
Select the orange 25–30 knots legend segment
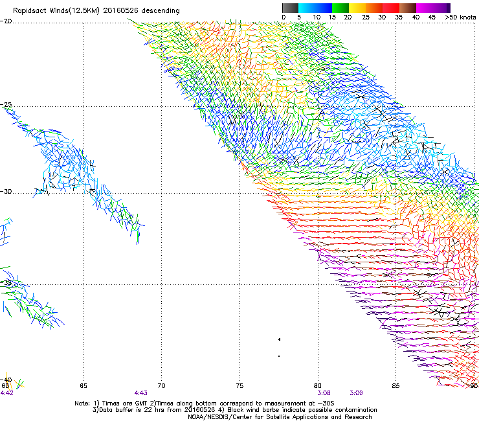tap(374, 8)
